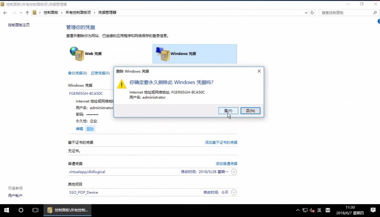Open the network tray icon
The width and height of the screenshot is (380, 217).
click(305, 210)
